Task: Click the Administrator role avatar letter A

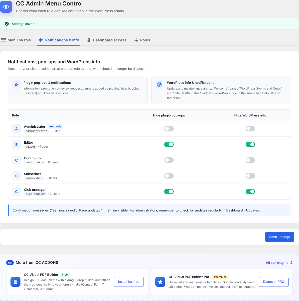Action: click(16, 129)
